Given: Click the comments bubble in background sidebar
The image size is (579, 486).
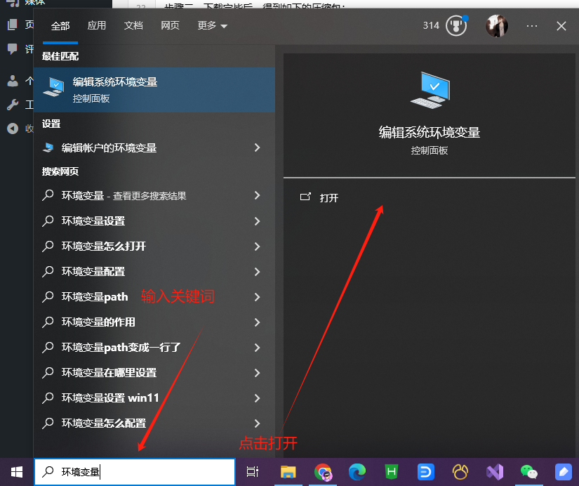Looking at the screenshot, I should [x=12, y=48].
